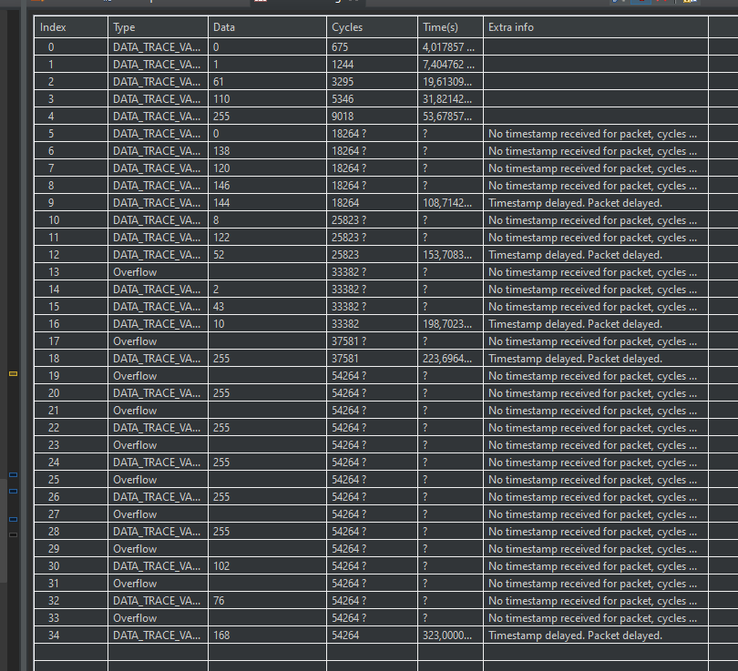Click the Data column header
The image size is (738, 671).
coord(267,27)
